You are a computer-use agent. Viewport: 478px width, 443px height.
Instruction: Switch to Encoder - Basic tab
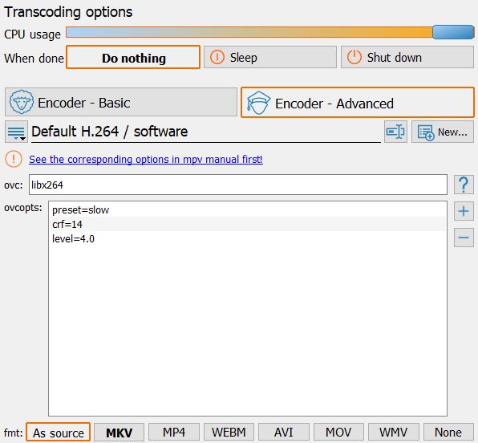pos(121,102)
